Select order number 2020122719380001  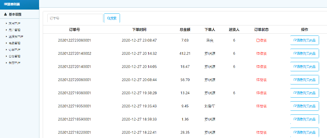coord(74,93)
